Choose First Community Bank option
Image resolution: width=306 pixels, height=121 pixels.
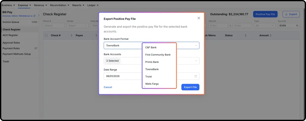coord(159,55)
